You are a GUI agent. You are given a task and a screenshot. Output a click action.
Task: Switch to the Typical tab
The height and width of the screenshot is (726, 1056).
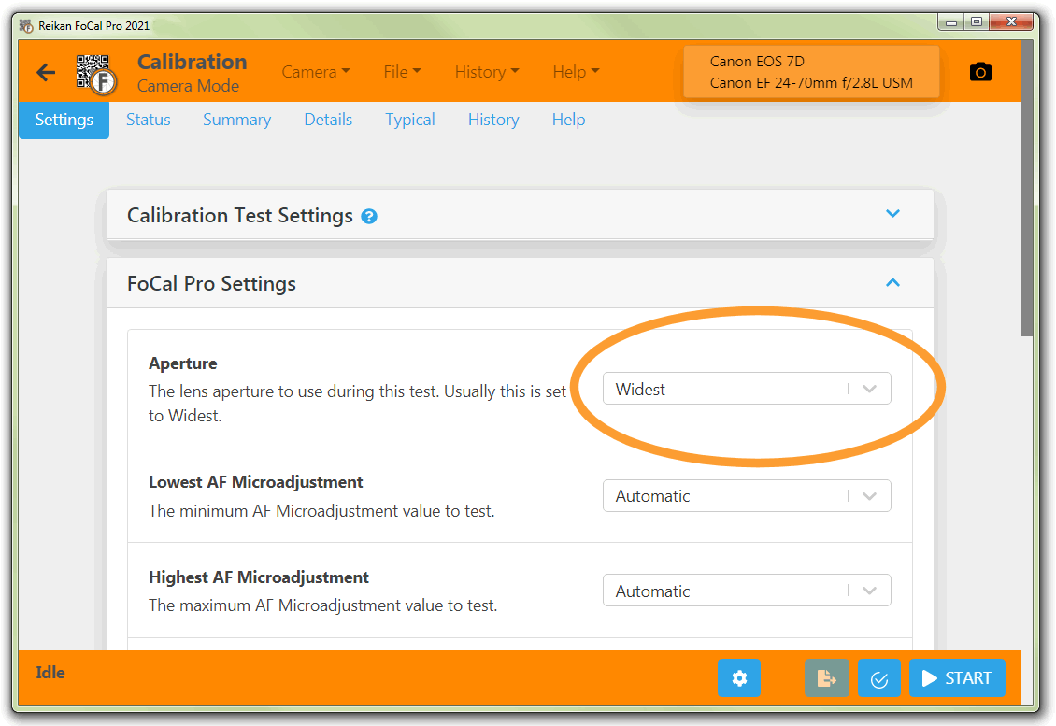tap(410, 120)
